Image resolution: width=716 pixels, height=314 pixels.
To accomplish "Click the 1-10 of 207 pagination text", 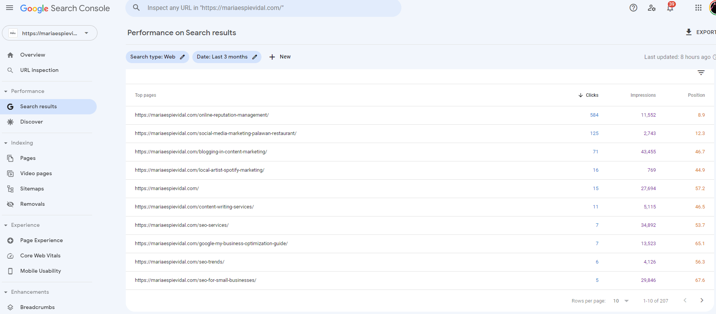I will [656, 301].
